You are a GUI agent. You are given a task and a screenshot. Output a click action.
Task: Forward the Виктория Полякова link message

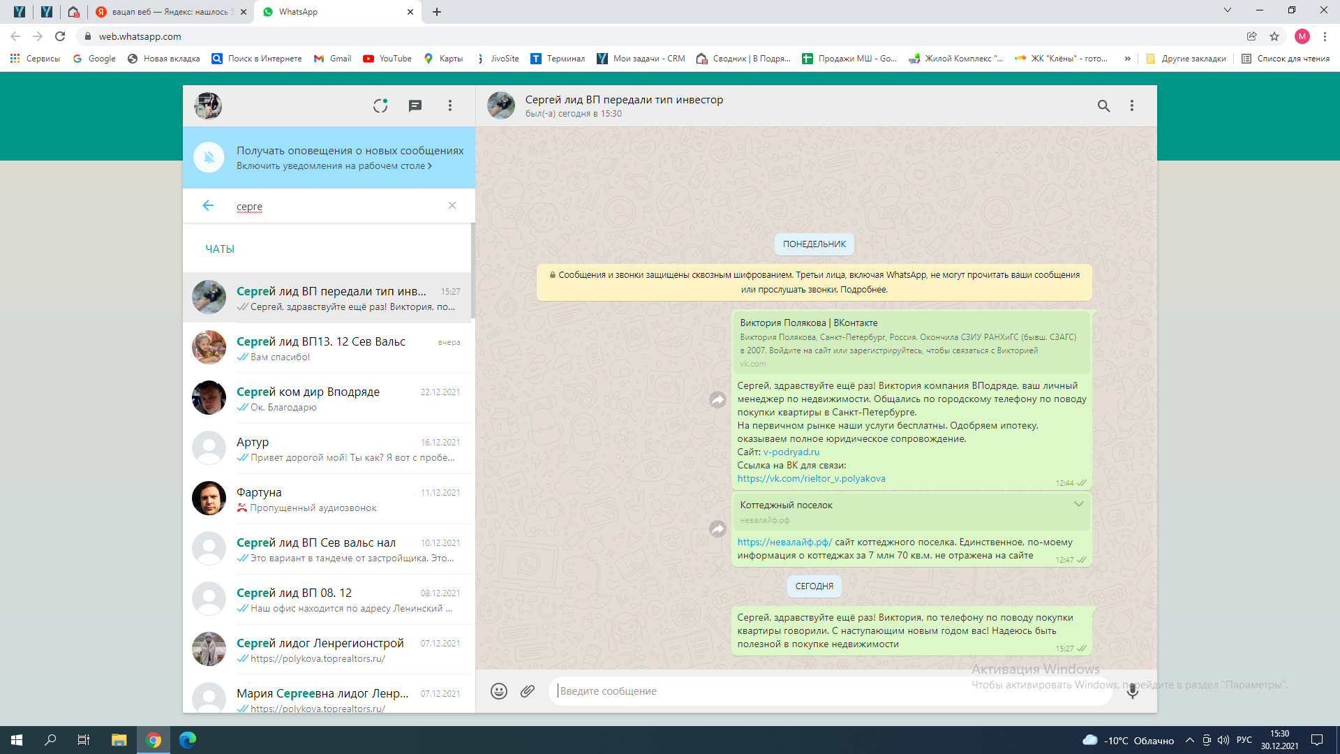717,400
